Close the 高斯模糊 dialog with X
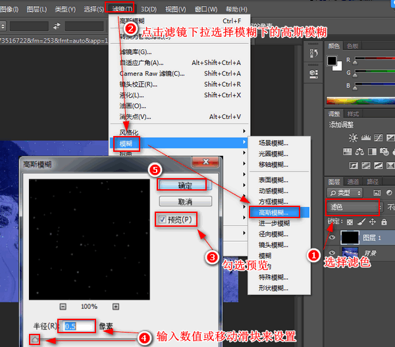The height and width of the screenshot is (347, 395). pos(206,162)
